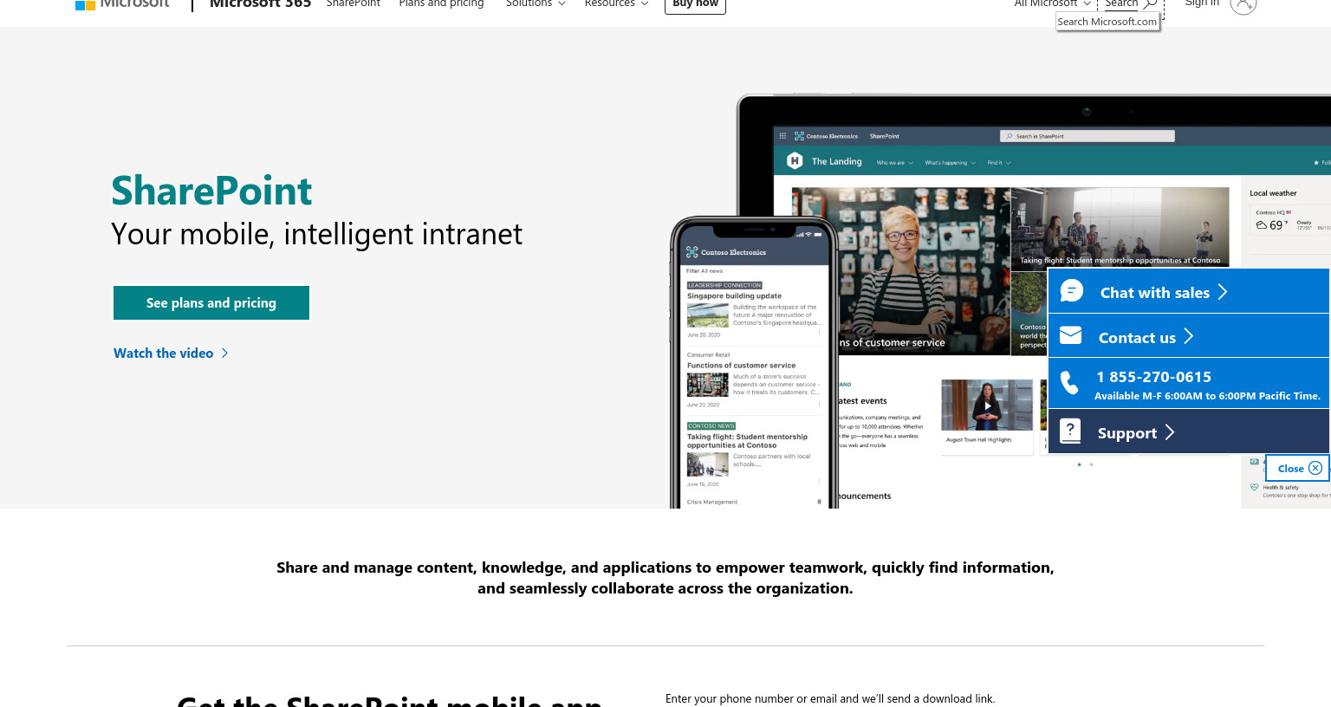Close the contact sales panel
This screenshot has height=707, width=1331.
pyautogui.click(x=1297, y=468)
